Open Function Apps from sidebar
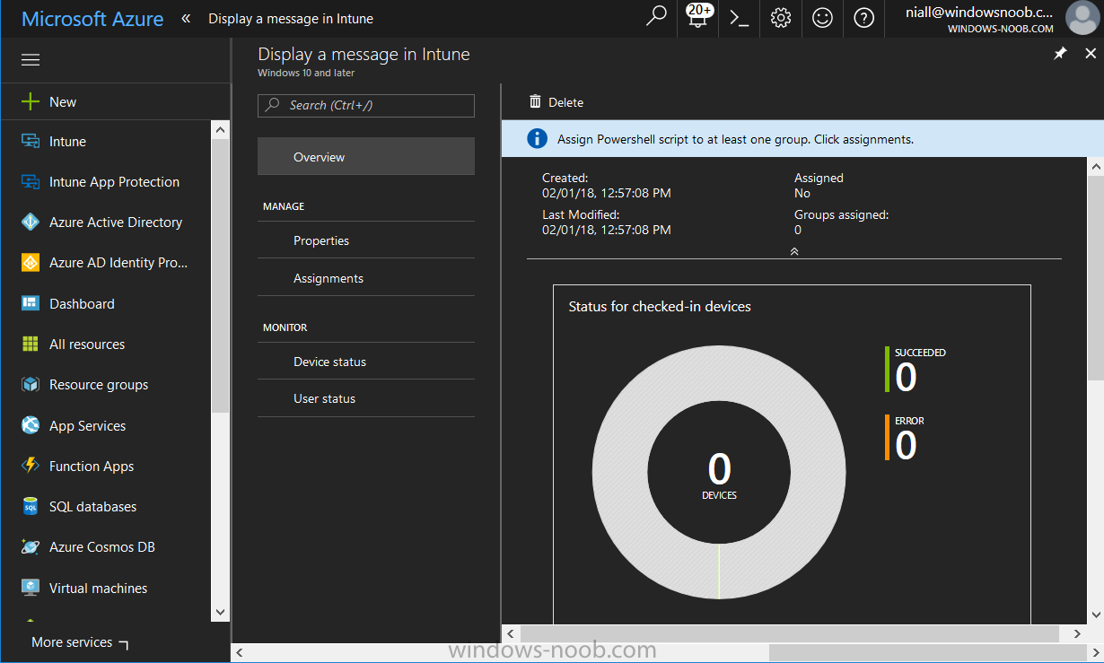The width and height of the screenshot is (1104, 663). [x=92, y=466]
